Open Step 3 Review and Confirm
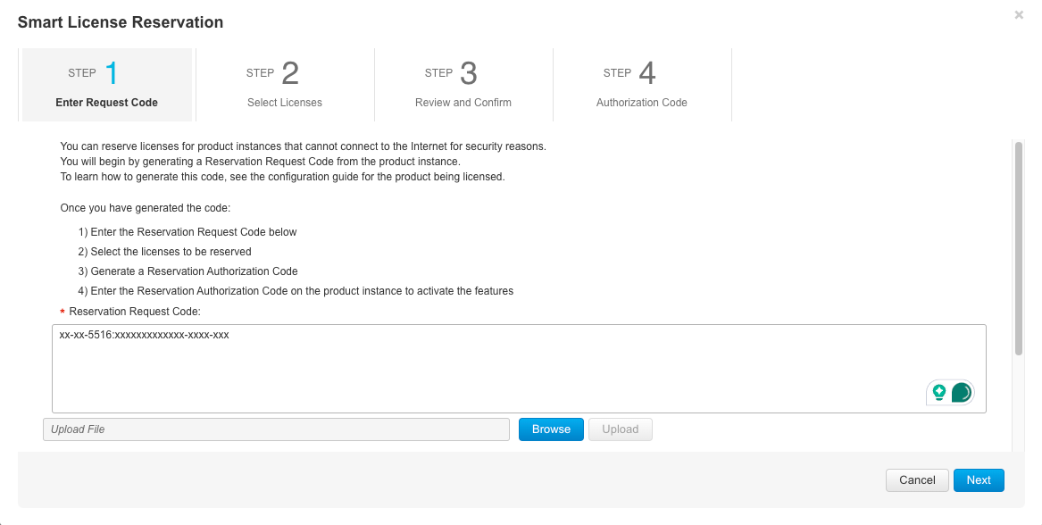The image size is (1042, 525). (463, 85)
